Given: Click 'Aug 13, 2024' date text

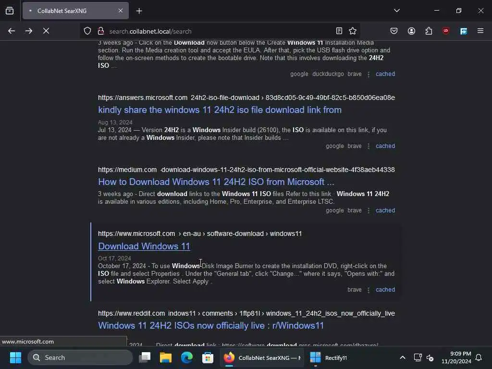Looking at the screenshot, I should [115, 123].
